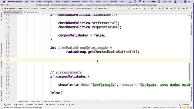Viewport: 194px width, 109px height.
Task: Open the Profiler tool window
Action: click(x=39, y=105)
